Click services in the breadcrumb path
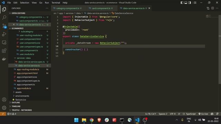 [69, 13]
